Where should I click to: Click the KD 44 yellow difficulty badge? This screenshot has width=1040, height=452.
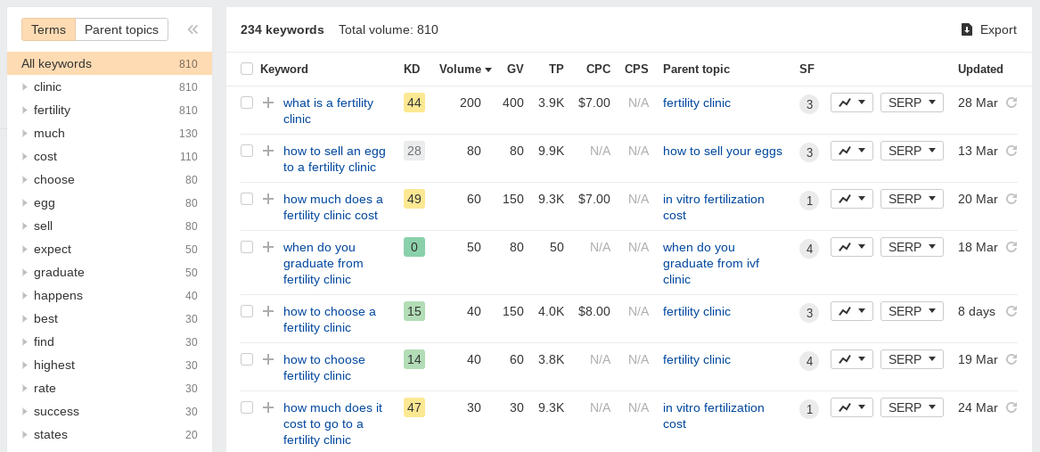coord(414,103)
